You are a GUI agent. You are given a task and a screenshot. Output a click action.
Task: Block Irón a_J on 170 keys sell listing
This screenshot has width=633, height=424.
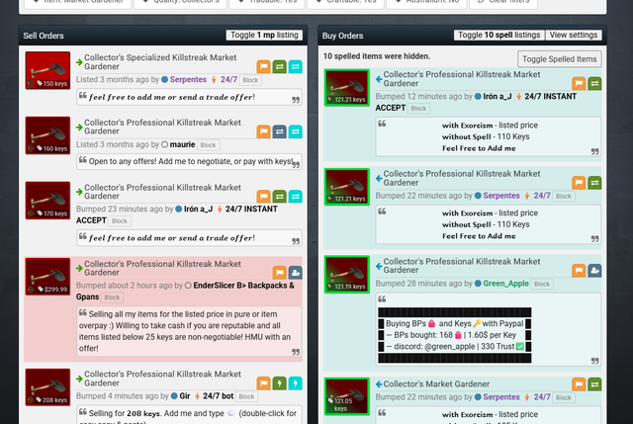click(x=120, y=221)
